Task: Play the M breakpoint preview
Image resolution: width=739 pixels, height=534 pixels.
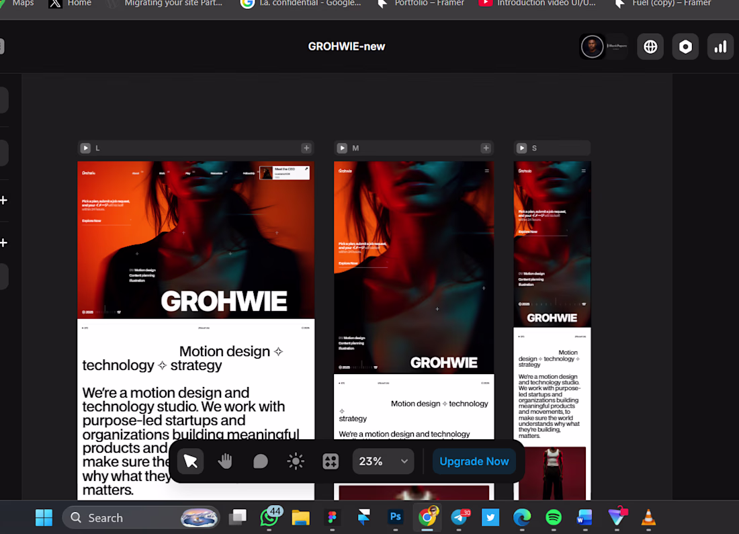Action: 342,148
